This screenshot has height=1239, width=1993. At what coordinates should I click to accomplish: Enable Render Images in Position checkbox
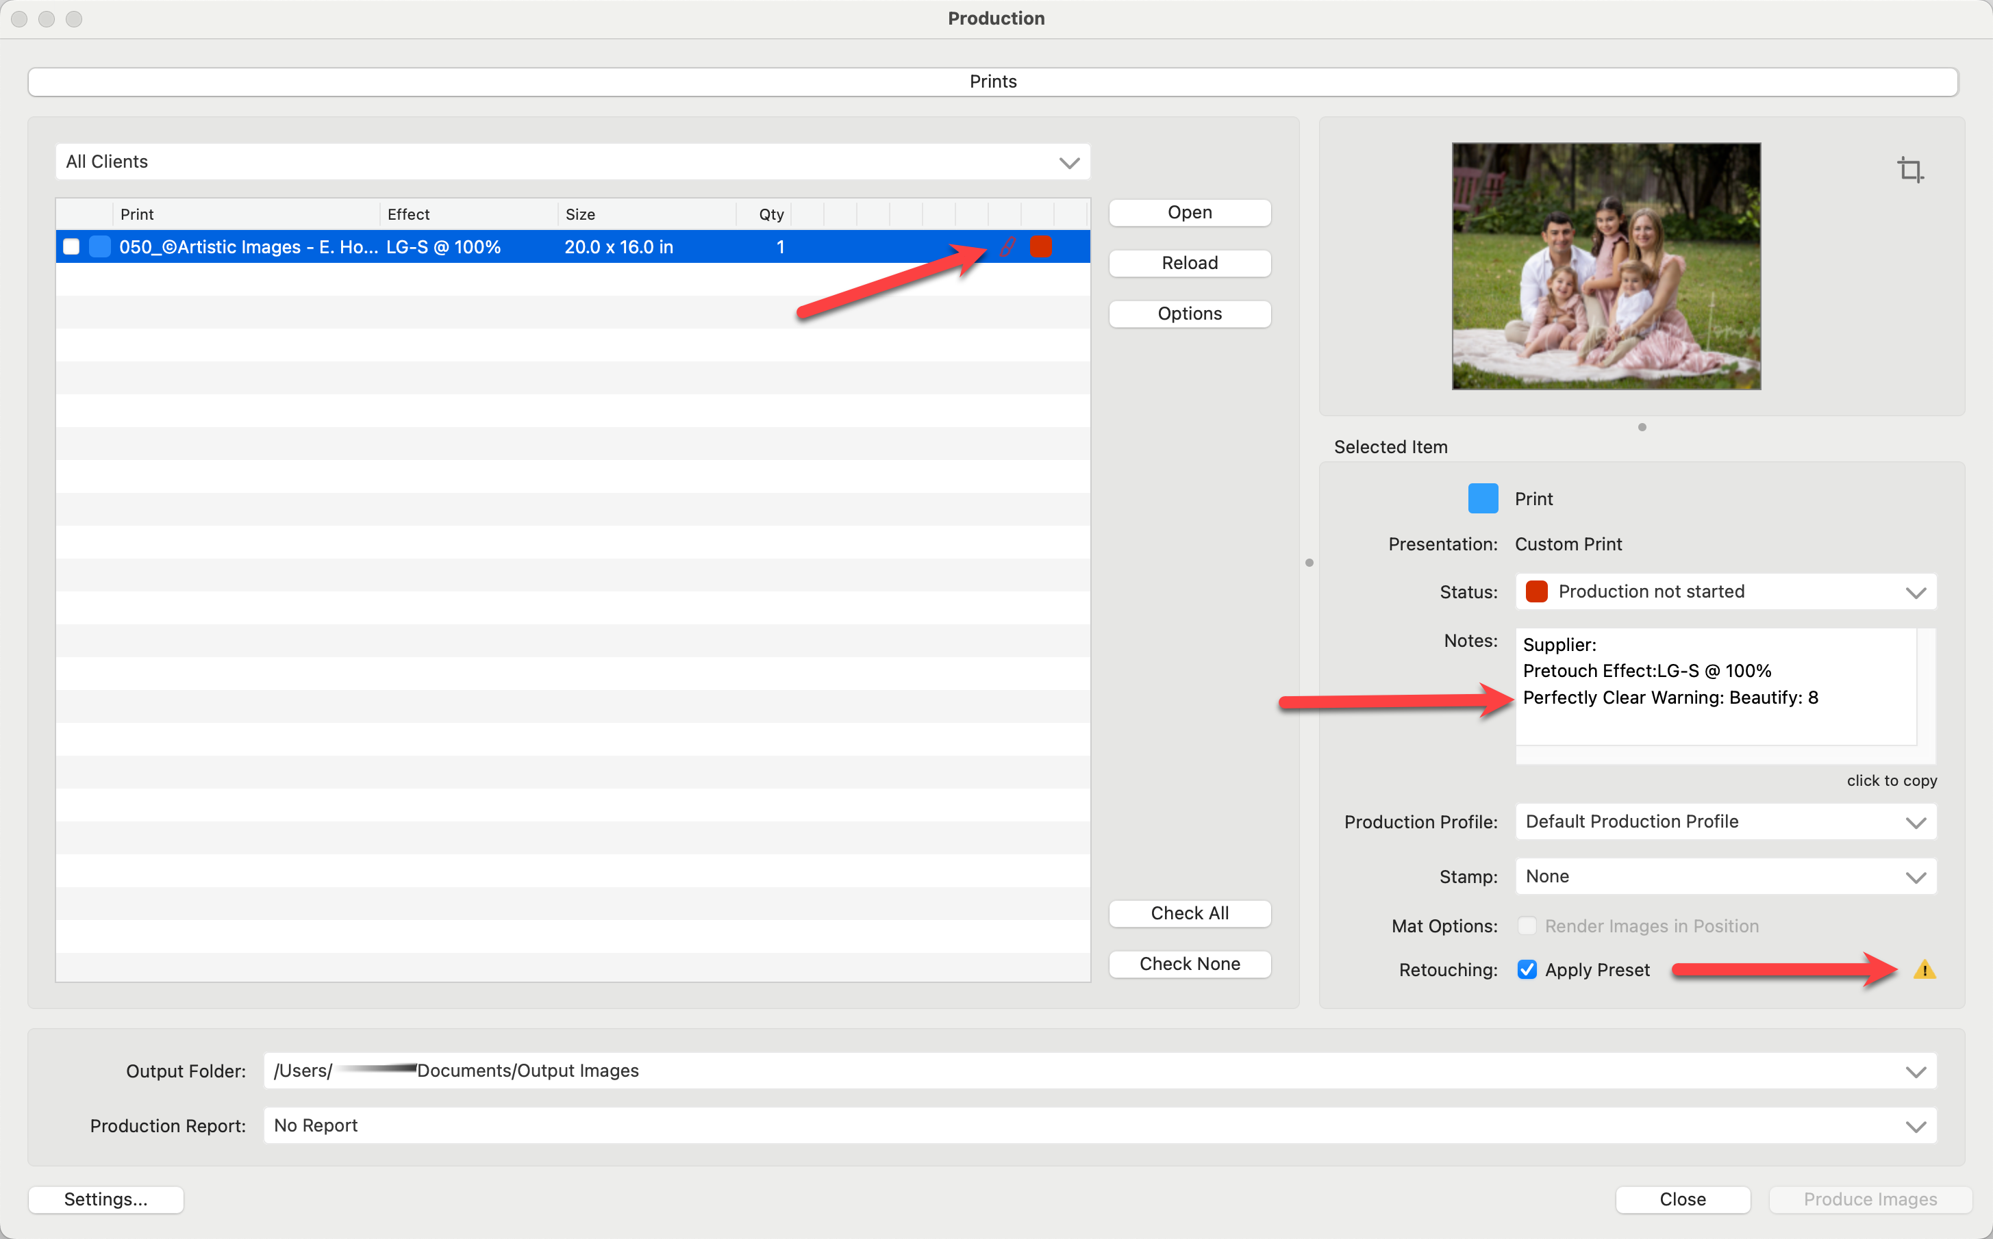(1527, 926)
